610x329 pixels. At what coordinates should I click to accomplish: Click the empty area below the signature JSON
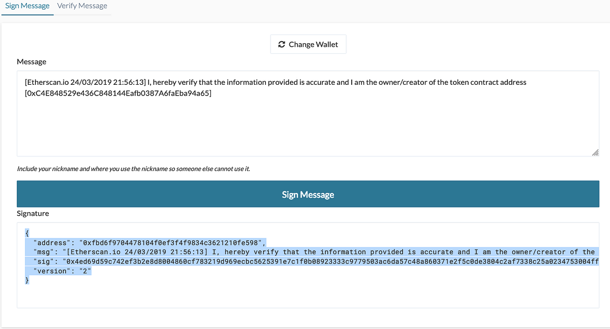pos(308,297)
